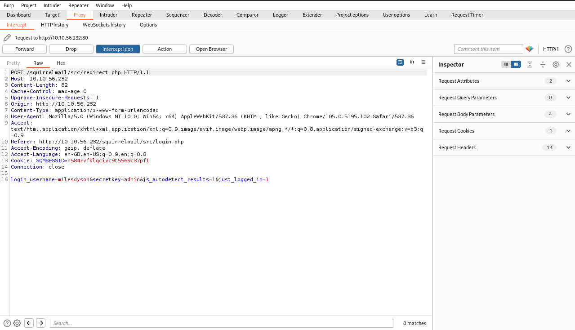The height and width of the screenshot is (330, 575).
Task: Open the Proxy intercept help icon
Action: pyautogui.click(x=568, y=49)
